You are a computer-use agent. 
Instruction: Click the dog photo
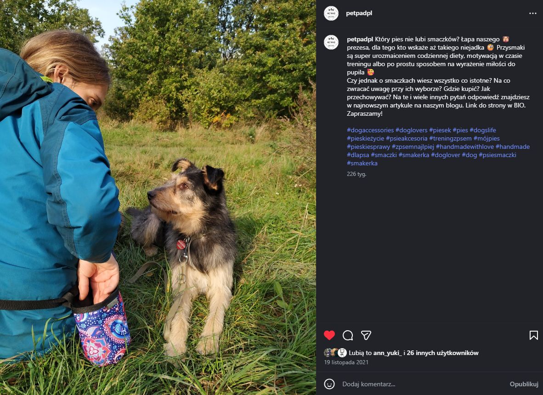158,197
